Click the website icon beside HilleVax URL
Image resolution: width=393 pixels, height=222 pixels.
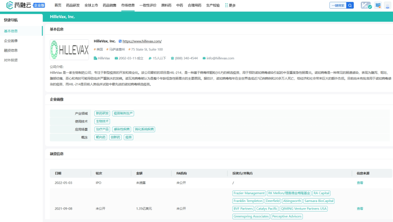click(x=120, y=42)
